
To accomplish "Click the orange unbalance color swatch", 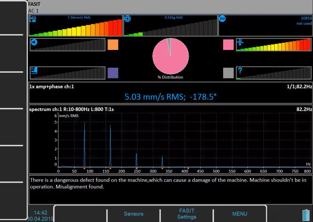I will click(x=113, y=45).
